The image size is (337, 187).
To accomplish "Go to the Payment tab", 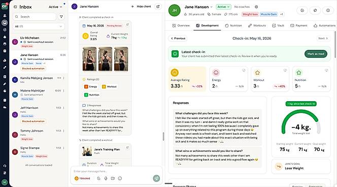I will pos(298,25).
